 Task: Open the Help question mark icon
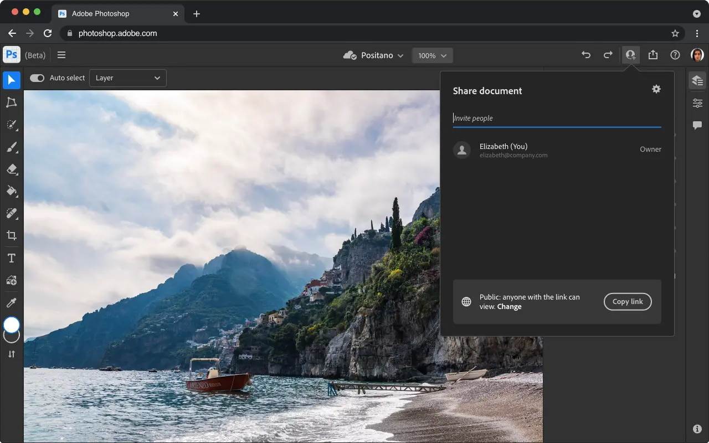tap(675, 55)
